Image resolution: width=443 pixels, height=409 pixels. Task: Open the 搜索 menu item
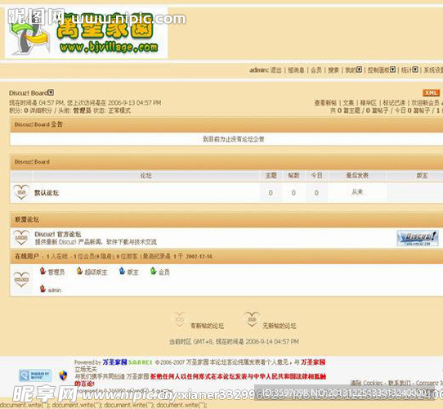333,70
